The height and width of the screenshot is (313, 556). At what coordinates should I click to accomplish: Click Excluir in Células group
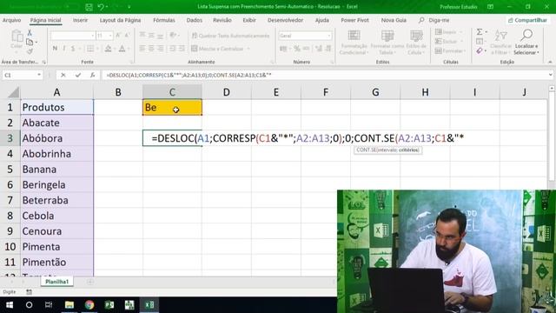(447, 42)
